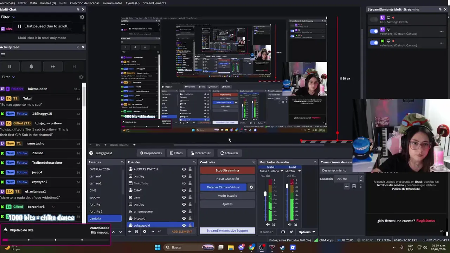Open transition more-options three dots

pyautogui.click(x=361, y=186)
